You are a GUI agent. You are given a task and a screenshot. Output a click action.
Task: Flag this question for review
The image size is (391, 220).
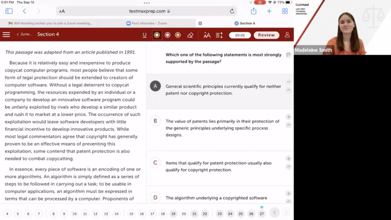point(288,55)
